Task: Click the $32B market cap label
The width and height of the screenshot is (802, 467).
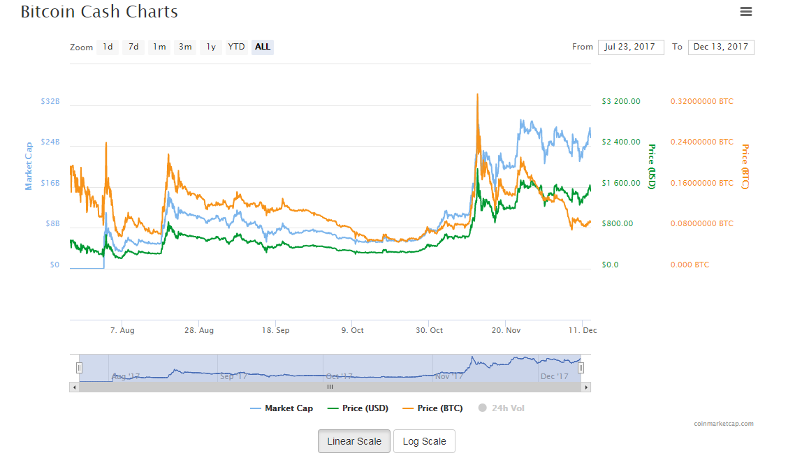Action: pos(50,101)
